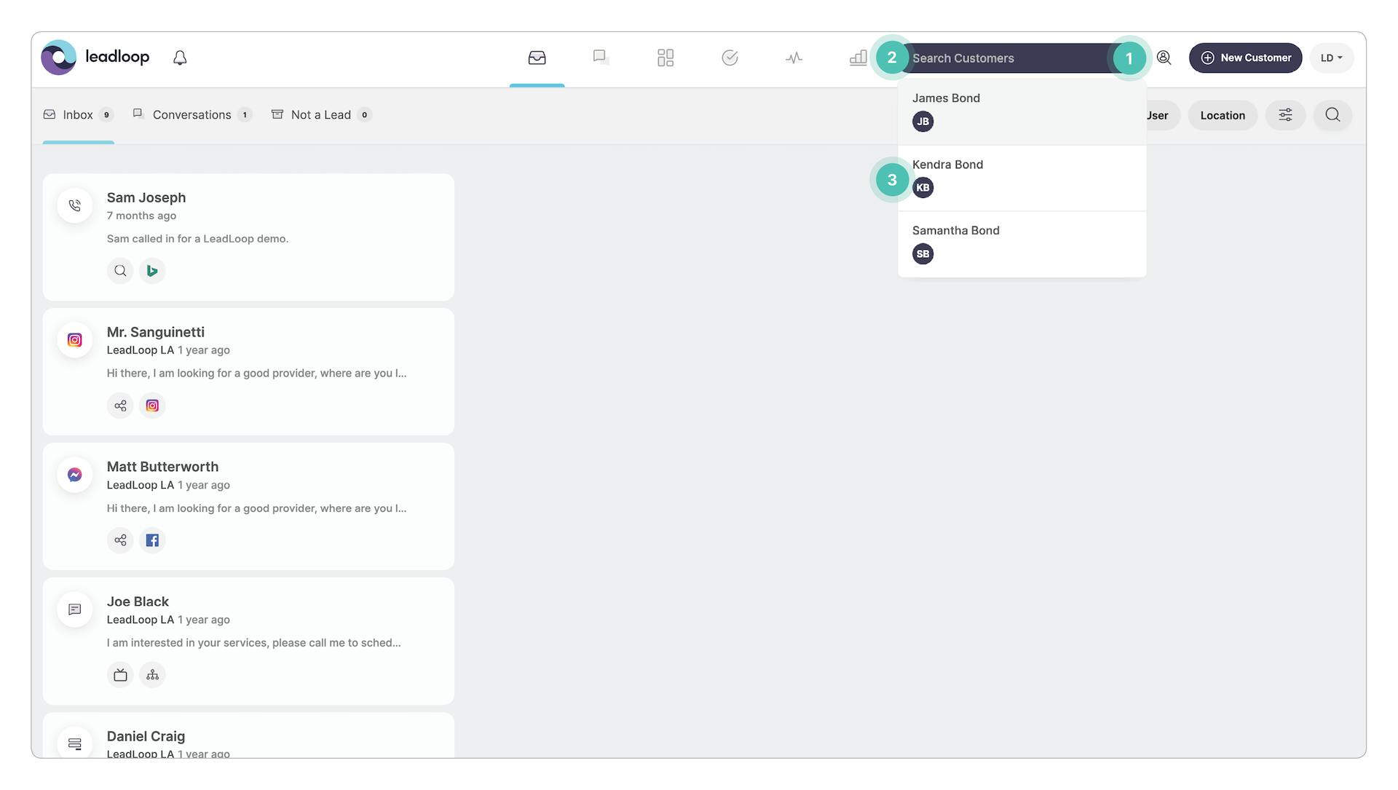Viewport: 1398px width, 790px height.
Task: Open the conversations chat icon in top navigation
Action: tap(601, 58)
